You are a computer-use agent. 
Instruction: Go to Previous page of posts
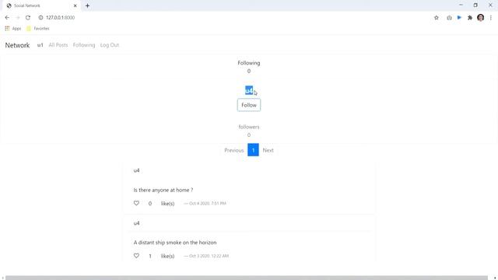234,150
